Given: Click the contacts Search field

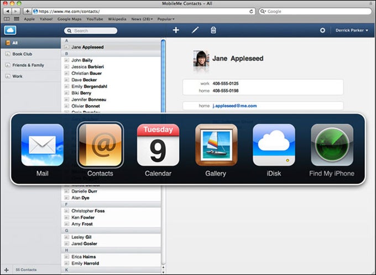Looking at the screenshot, I should (x=91, y=30).
